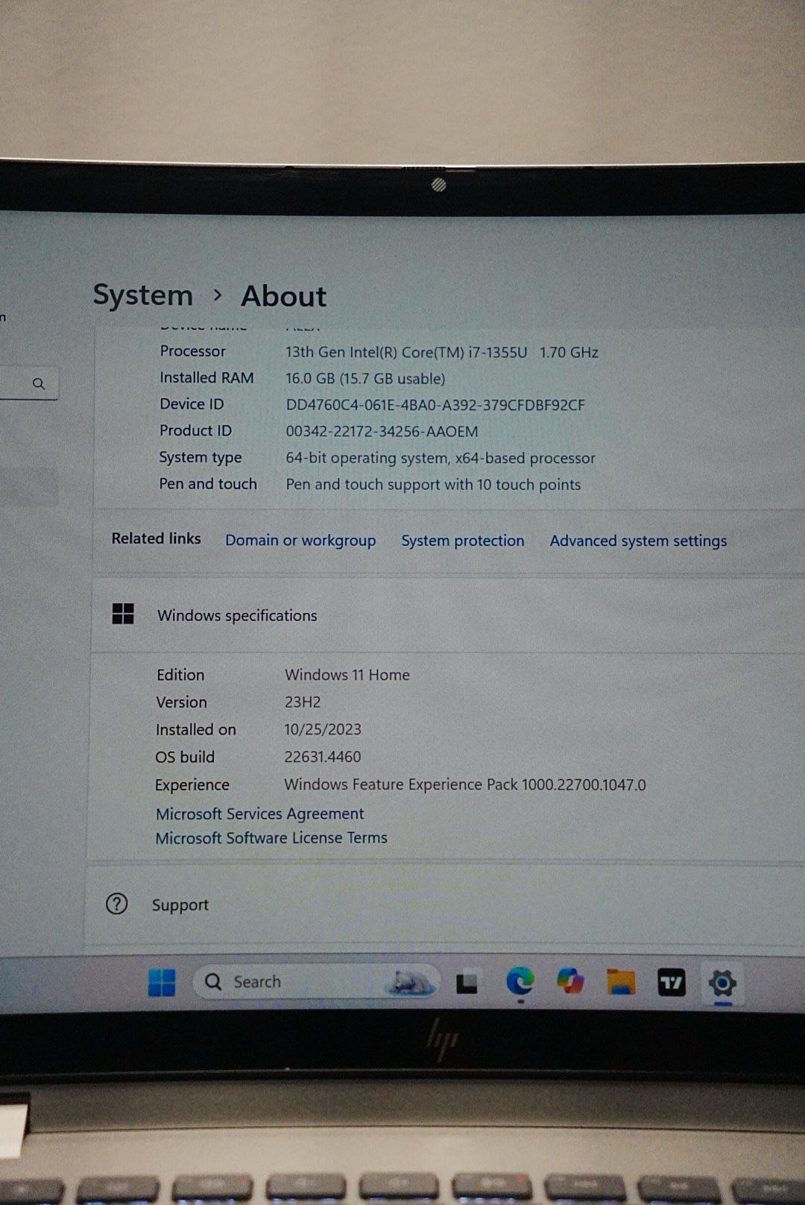Click the Settings gear in the taskbar

pyautogui.click(x=722, y=983)
